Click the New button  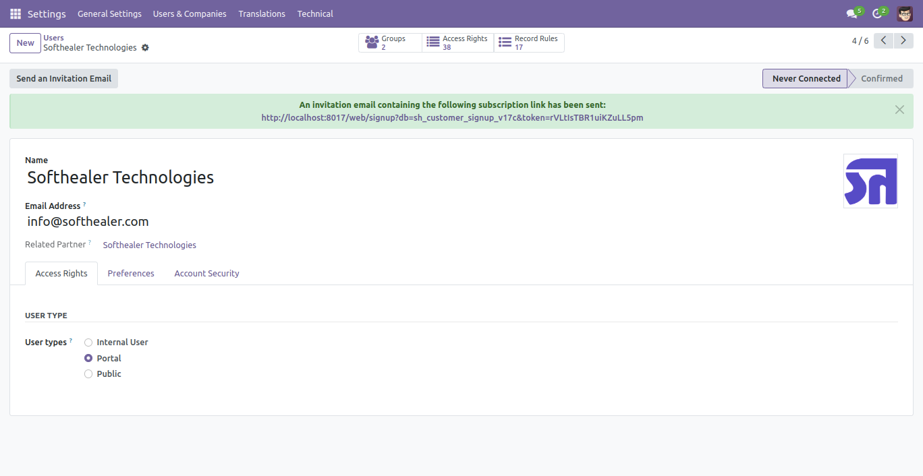click(x=25, y=43)
